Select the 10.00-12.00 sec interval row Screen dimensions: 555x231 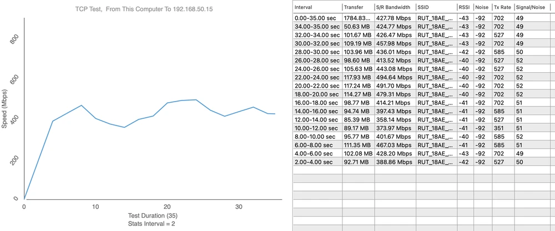click(x=317, y=127)
